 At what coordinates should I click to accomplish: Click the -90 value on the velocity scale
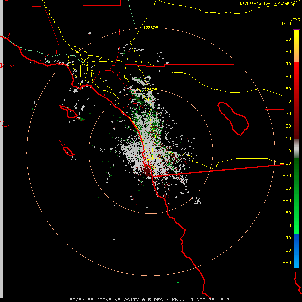[x=287, y=262]
